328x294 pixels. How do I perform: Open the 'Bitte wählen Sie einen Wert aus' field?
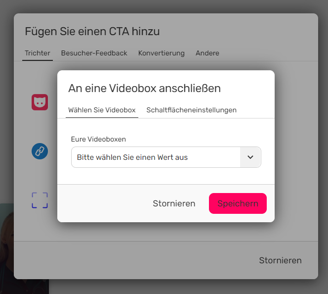pos(166,157)
